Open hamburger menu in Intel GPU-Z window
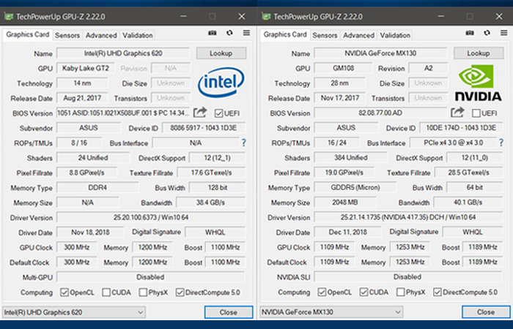This screenshot has height=329, width=513. pyautogui.click(x=246, y=33)
